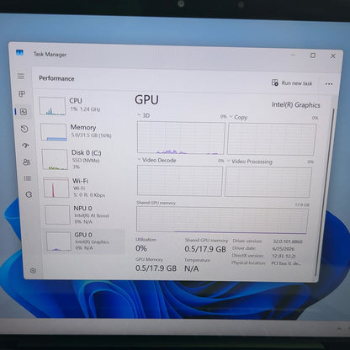This screenshot has height=350, width=350.
Task: Click the GPU heading text
Action: tap(146, 100)
